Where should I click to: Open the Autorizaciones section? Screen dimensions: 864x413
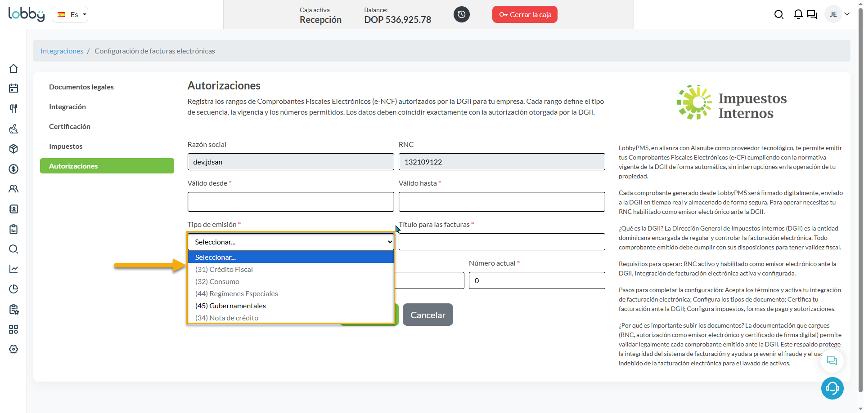point(107,166)
